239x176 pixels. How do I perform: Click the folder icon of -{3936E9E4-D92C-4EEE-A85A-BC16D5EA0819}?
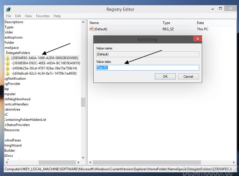7,63
